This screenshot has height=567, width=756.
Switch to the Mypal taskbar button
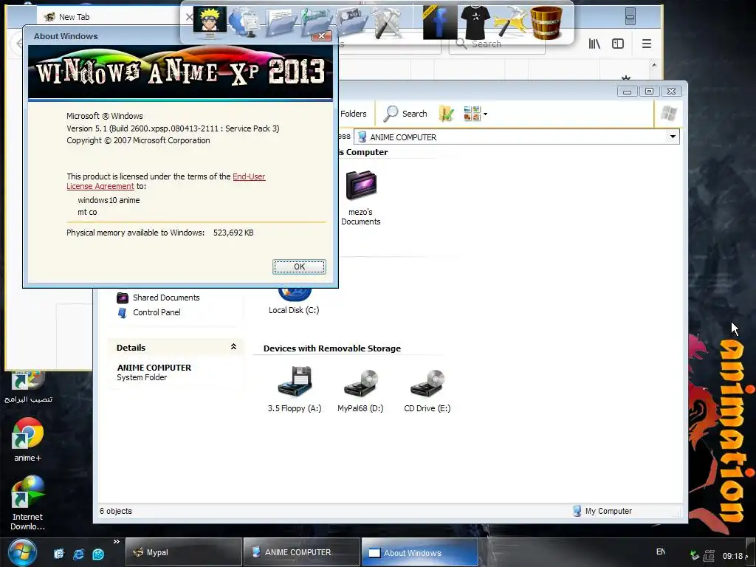coord(184,552)
